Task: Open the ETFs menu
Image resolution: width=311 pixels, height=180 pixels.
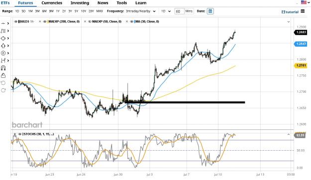Action: pyautogui.click(x=5, y=3)
